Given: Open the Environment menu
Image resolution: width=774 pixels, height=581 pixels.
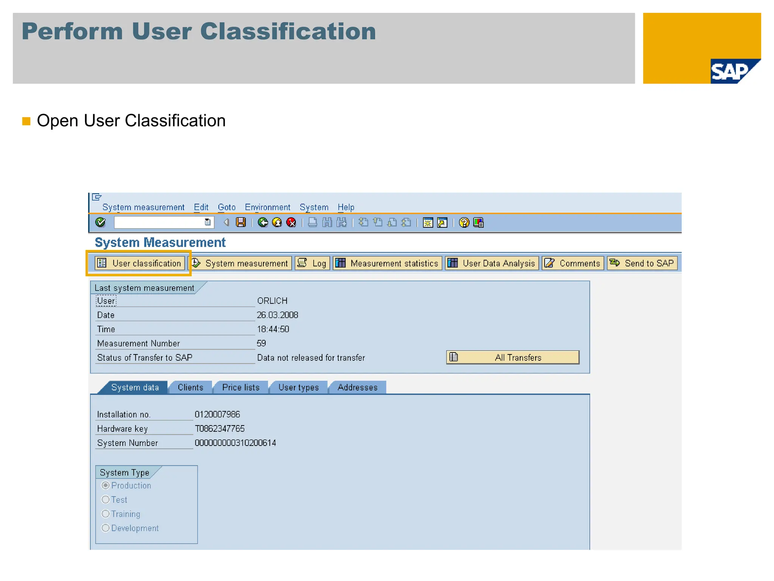Looking at the screenshot, I should coord(268,207).
